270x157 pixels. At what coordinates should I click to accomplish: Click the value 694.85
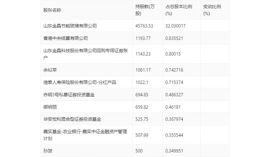(142, 95)
